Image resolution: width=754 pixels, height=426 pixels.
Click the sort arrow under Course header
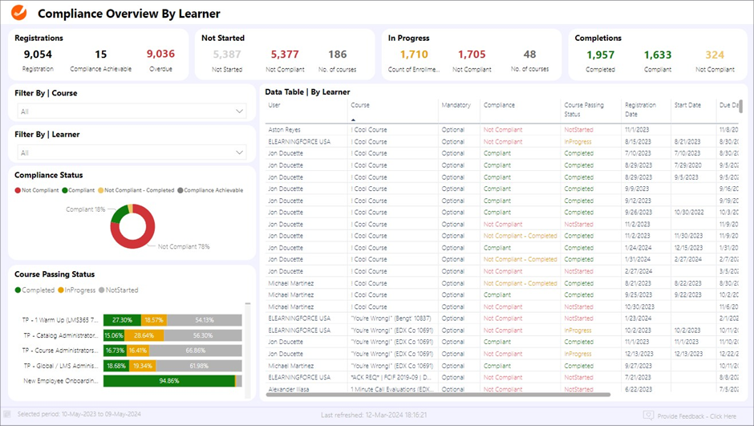click(x=353, y=119)
